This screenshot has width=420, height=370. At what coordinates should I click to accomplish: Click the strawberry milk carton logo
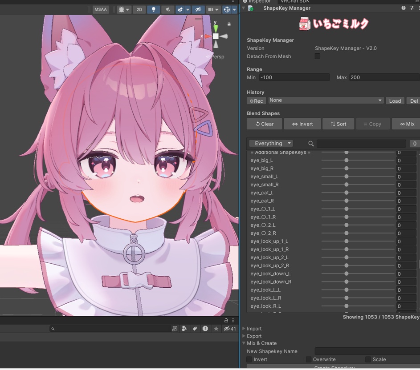click(x=305, y=24)
